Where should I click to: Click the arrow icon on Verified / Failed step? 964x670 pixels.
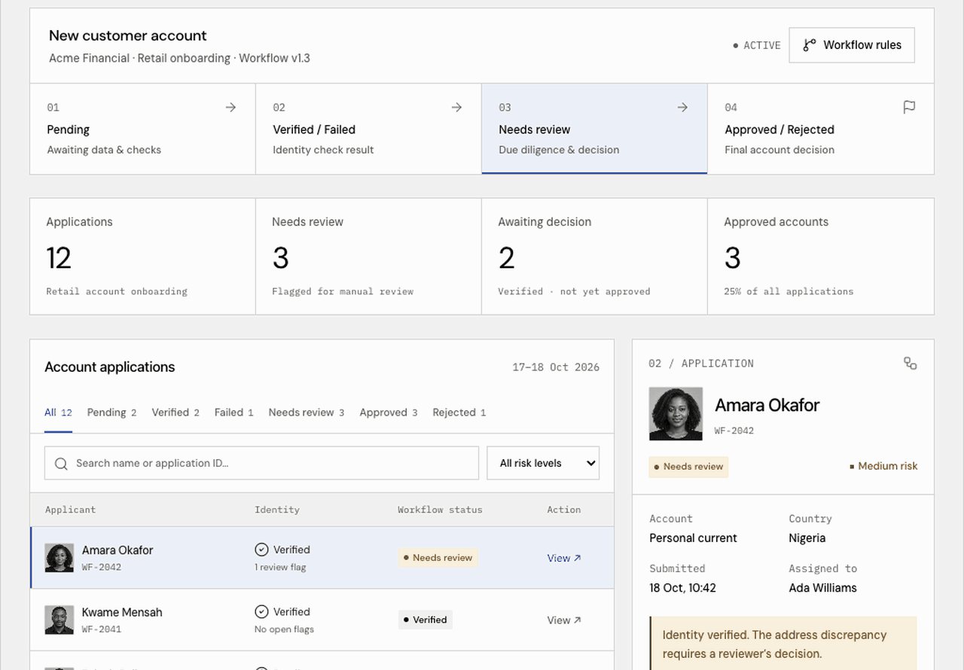[x=456, y=108]
